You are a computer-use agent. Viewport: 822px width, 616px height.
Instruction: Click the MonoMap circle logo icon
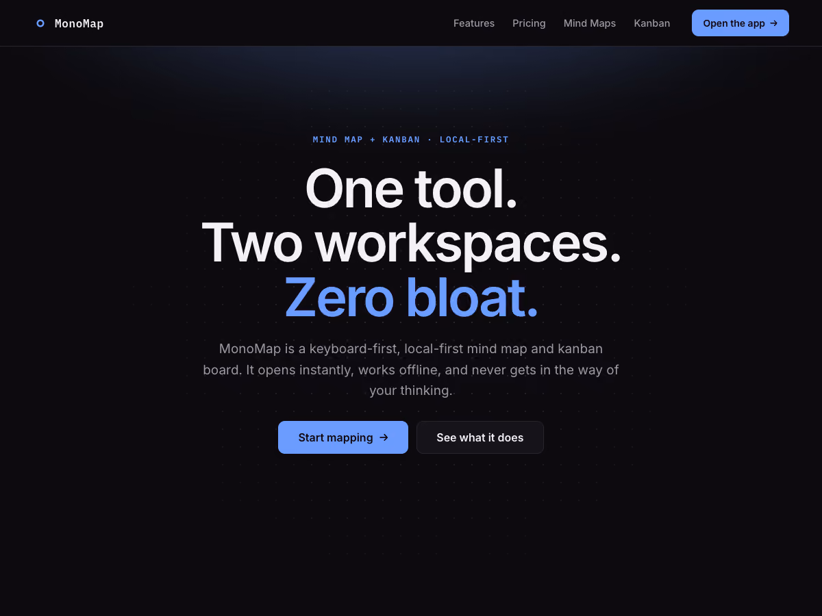pos(40,23)
